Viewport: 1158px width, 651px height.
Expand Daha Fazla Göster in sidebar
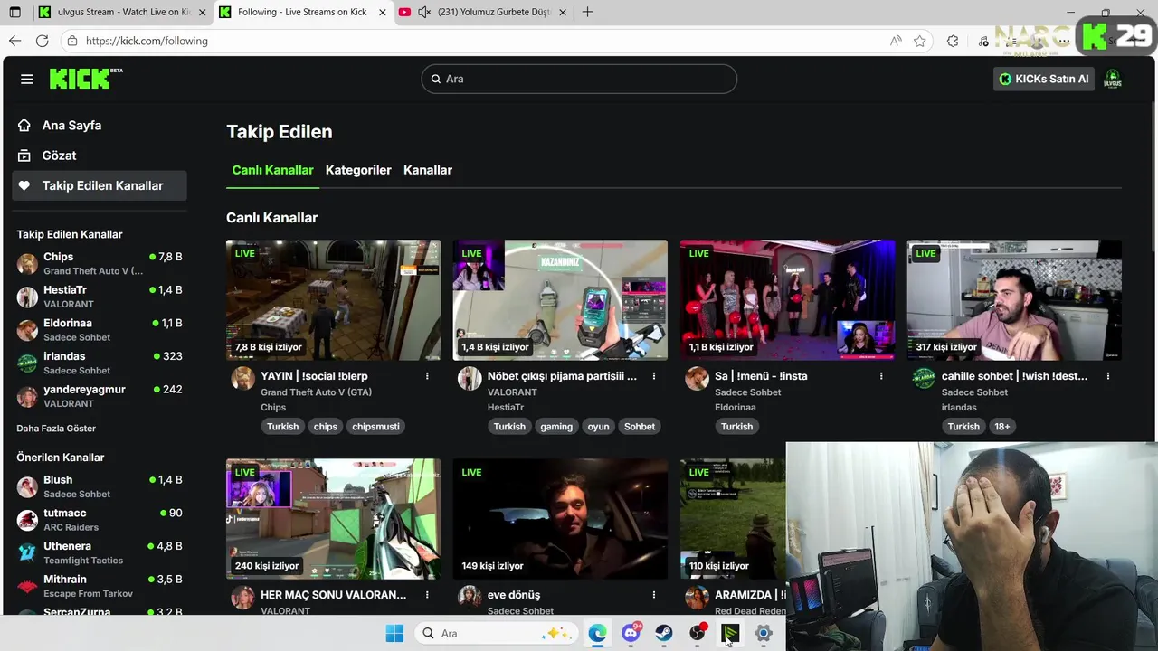click(x=56, y=429)
